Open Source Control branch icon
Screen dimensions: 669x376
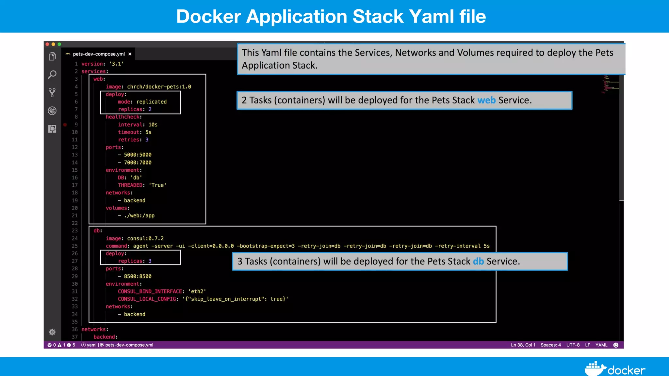click(x=52, y=93)
